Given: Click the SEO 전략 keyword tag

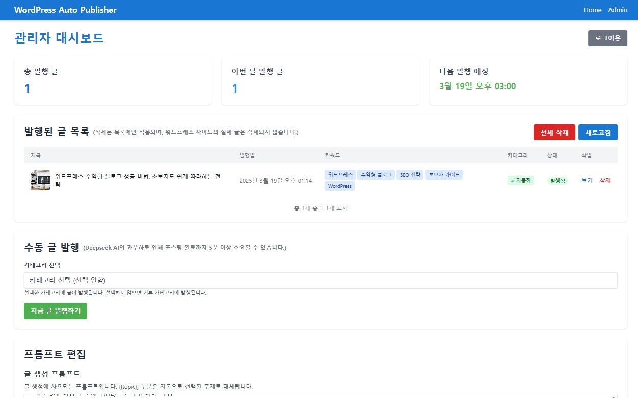Looking at the screenshot, I should [410, 175].
